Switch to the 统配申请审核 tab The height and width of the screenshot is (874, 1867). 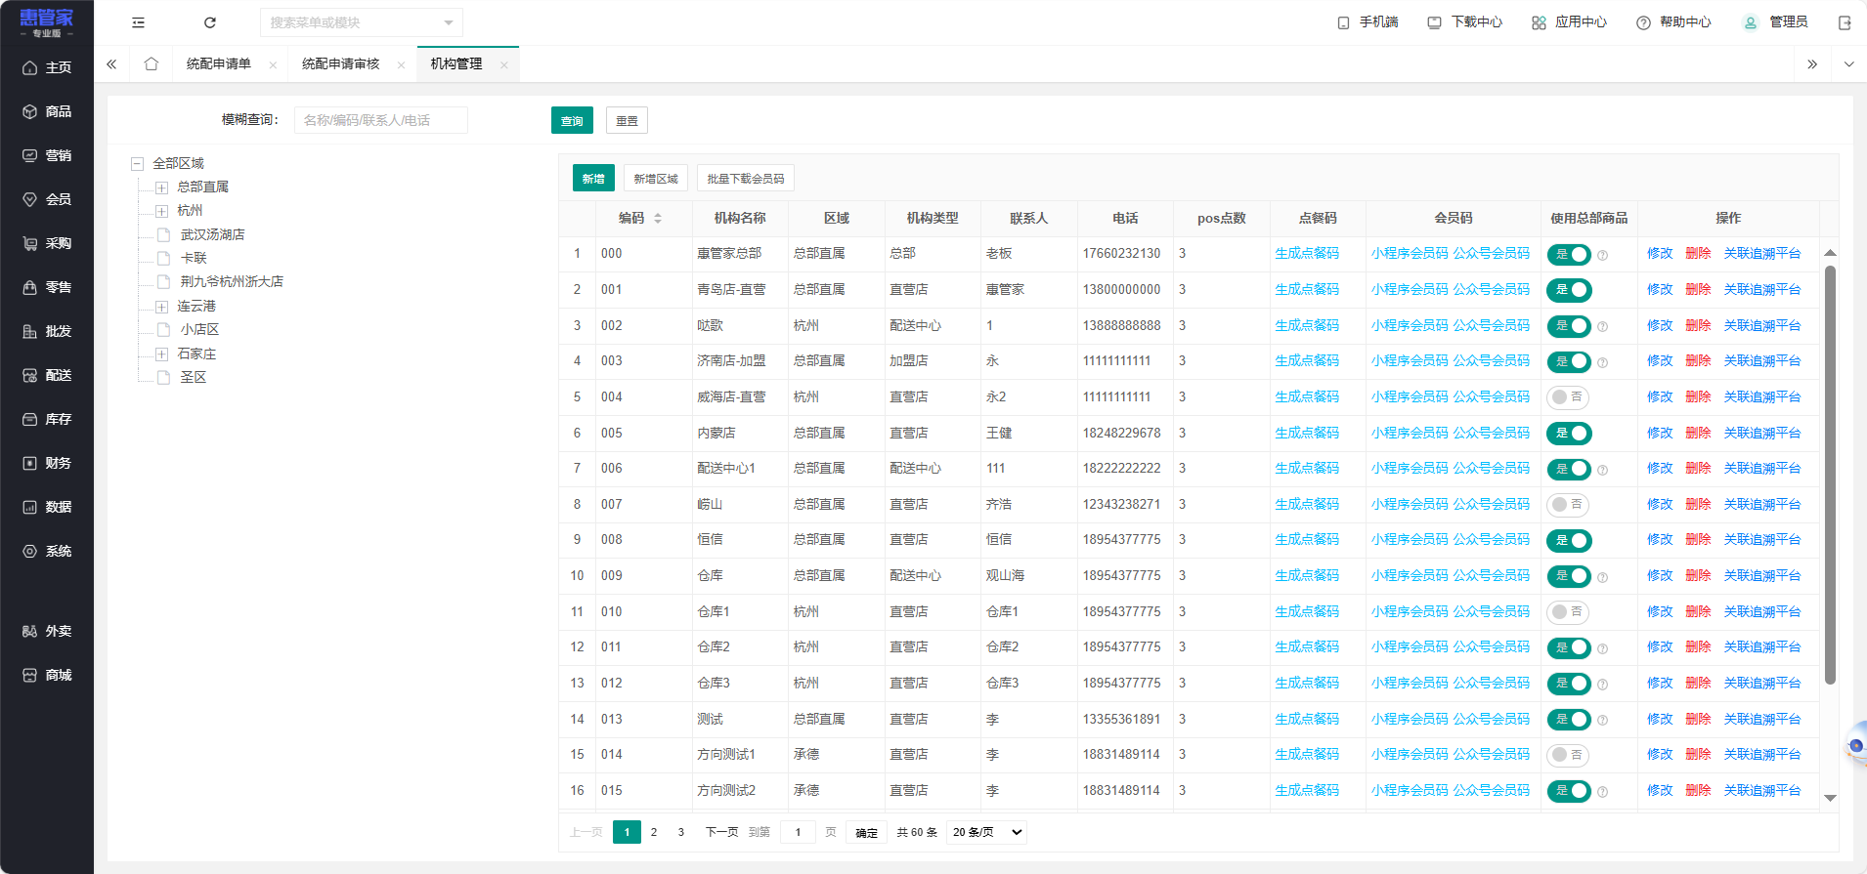coord(340,64)
